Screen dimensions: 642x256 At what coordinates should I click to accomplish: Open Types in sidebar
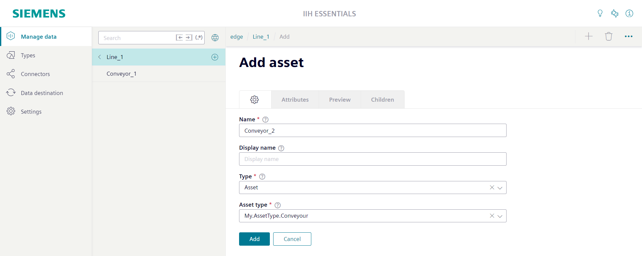[46, 55]
